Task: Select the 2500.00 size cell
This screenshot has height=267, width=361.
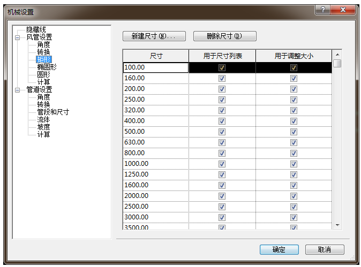Action: click(156, 207)
